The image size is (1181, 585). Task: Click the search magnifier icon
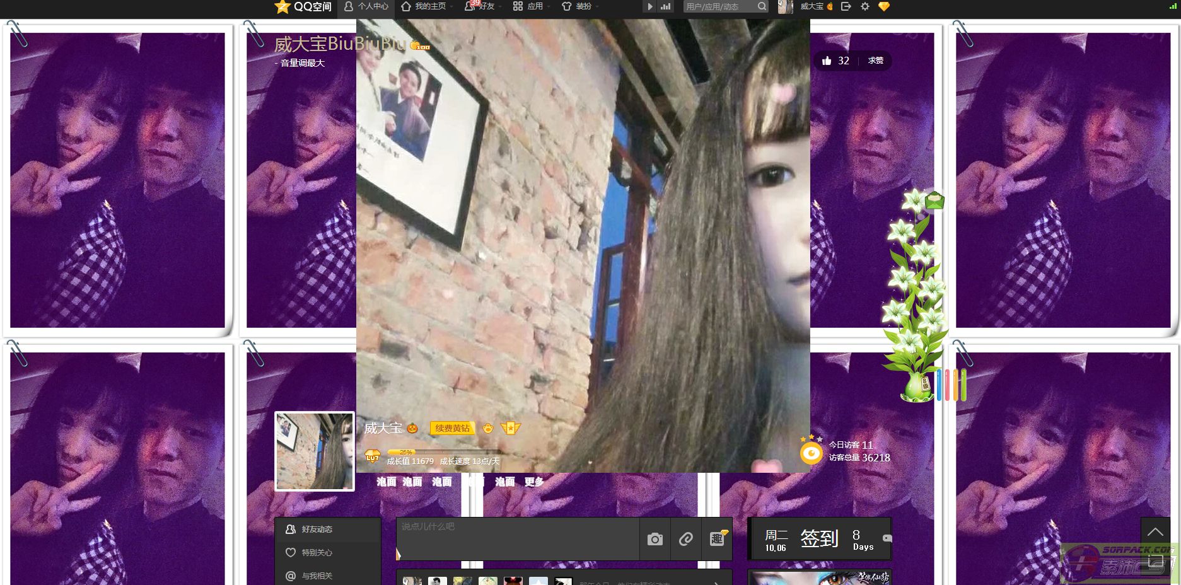click(762, 6)
